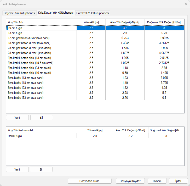The height and width of the screenshot is (186, 190).
Task: Select the Kiriş/Duvar Yük Kütüphanesi tab
Action: click(x=56, y=13)
